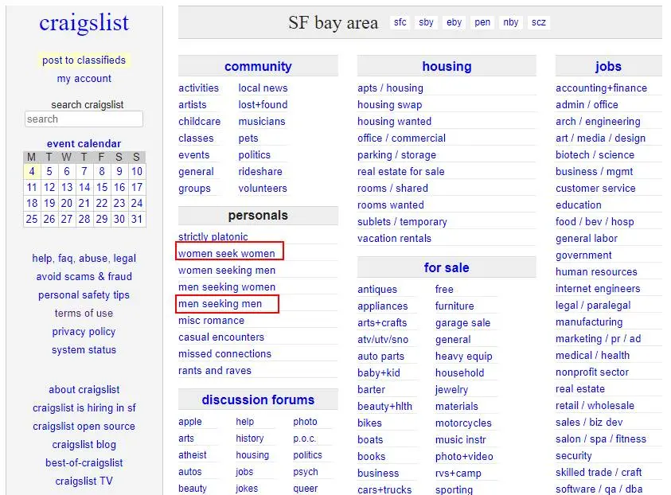The height and width of the screenshot is (495, 671).
Task: Click the craigslist logo link
Action: pyautogui.click(x=84, y=23)
